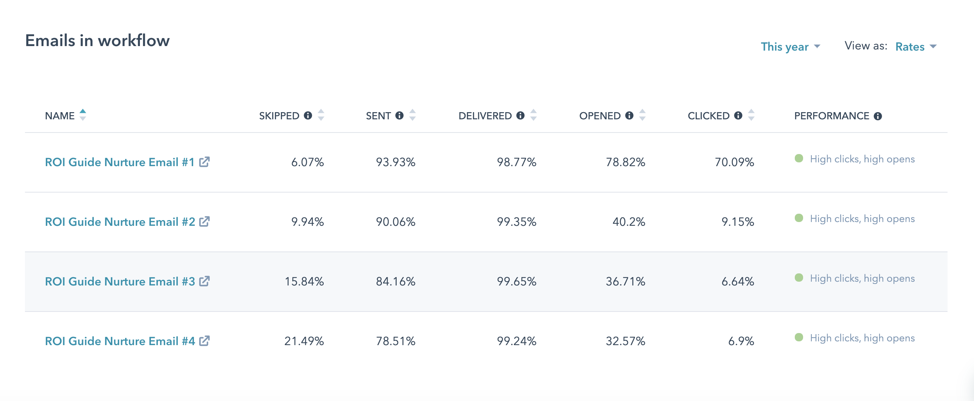This screenshot has height=401, width=974.
Task: Click green performance dot for Email #1
Action: click(x=799, y=159)
